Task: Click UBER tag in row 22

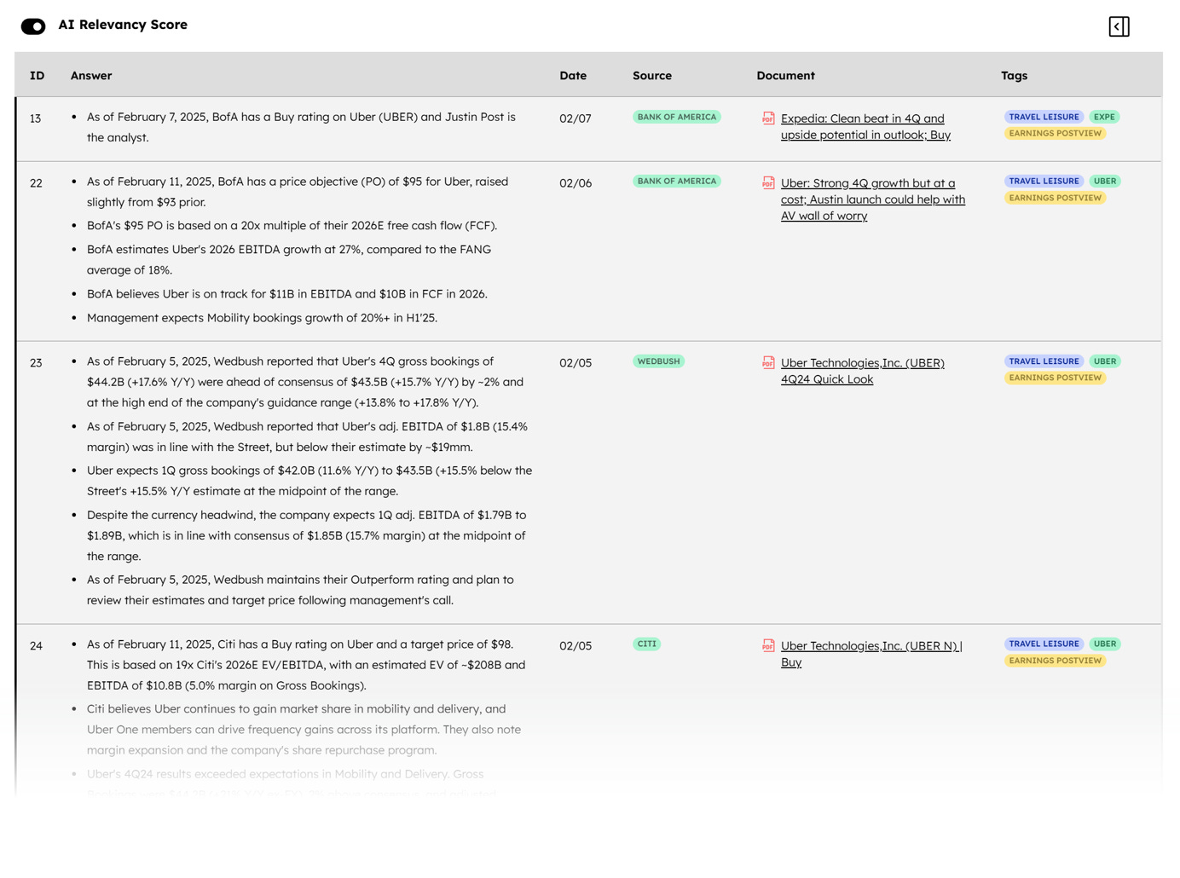Action: coord(1105,181)
